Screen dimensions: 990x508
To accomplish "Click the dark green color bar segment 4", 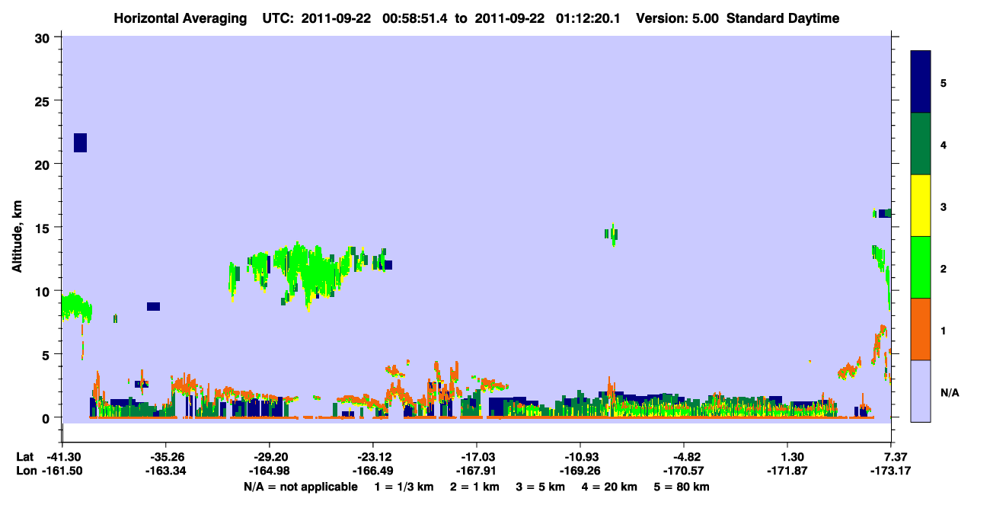I will tap(921, 144).
